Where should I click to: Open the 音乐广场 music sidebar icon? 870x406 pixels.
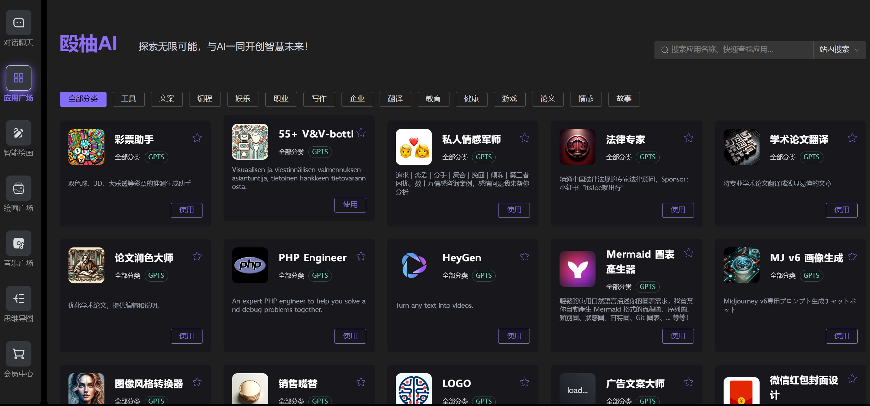tap(18, 243)
